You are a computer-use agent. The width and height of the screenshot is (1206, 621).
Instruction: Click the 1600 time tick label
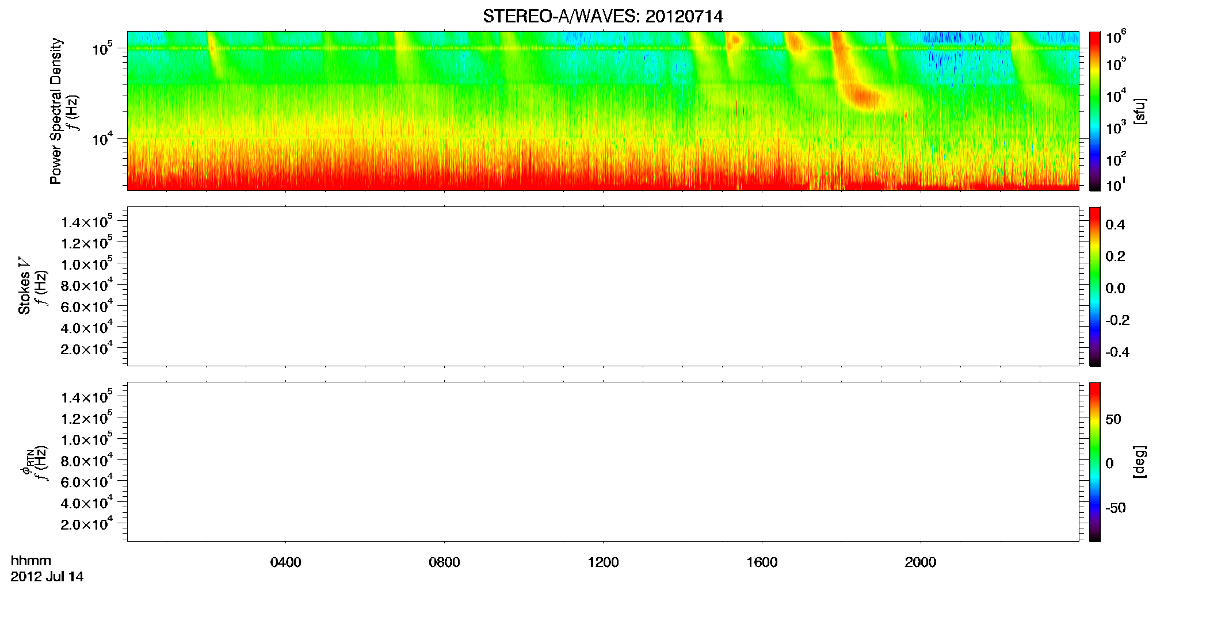click(x=762, y=562)
